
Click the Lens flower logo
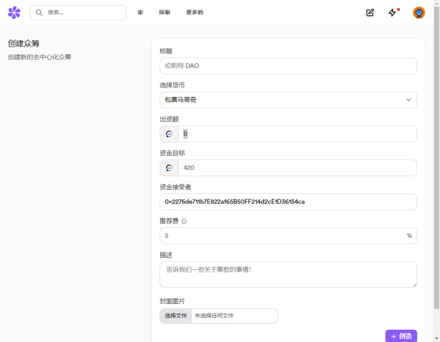[14, 12]
